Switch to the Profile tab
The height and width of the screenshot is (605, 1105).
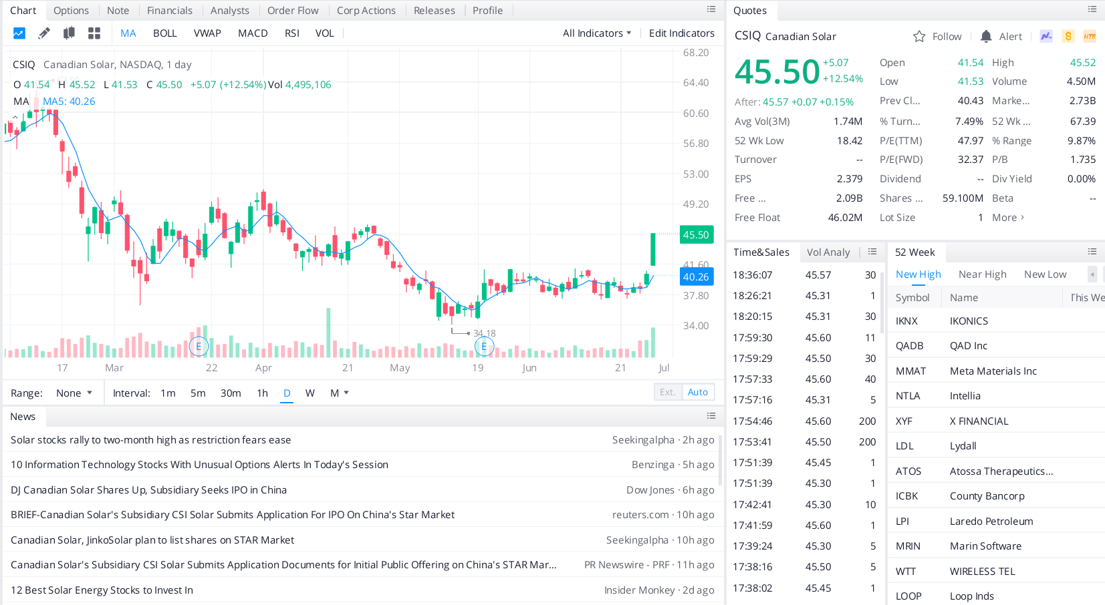(x=488, y=10)
